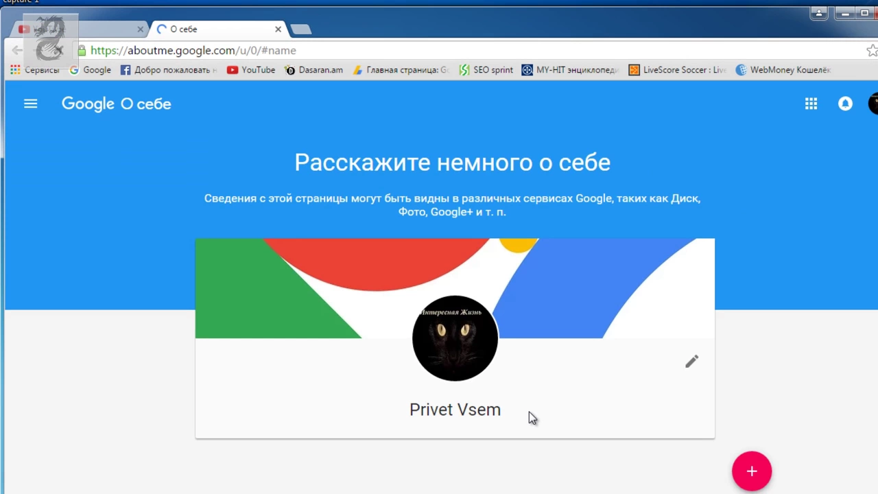Open the LiveScore Soccer bookmark
This screenshot has height=494, width=878.
pyautogui.click(x=678, y=70)
